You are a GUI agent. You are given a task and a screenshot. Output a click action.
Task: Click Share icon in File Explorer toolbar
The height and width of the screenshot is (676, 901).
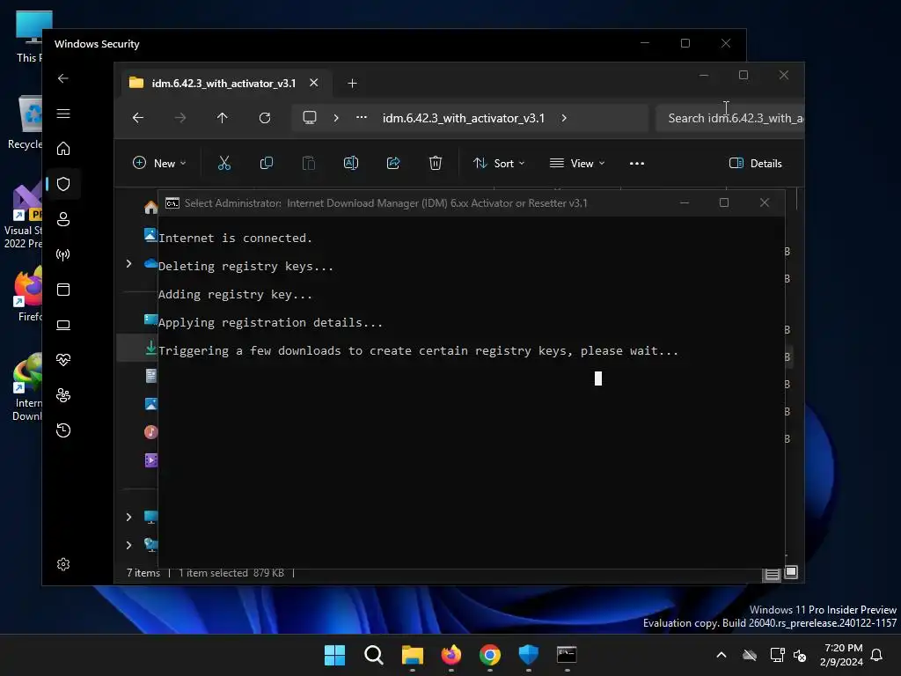[393, 163]
